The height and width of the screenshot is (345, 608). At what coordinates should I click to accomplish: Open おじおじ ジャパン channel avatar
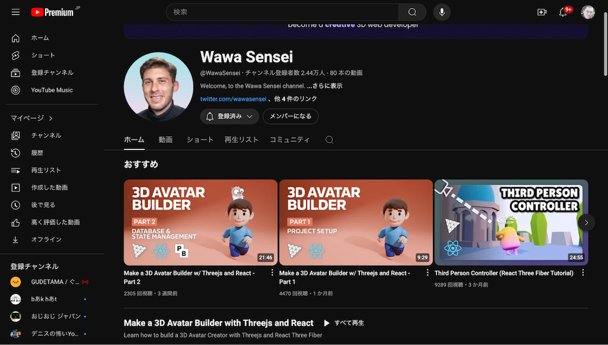16,316
